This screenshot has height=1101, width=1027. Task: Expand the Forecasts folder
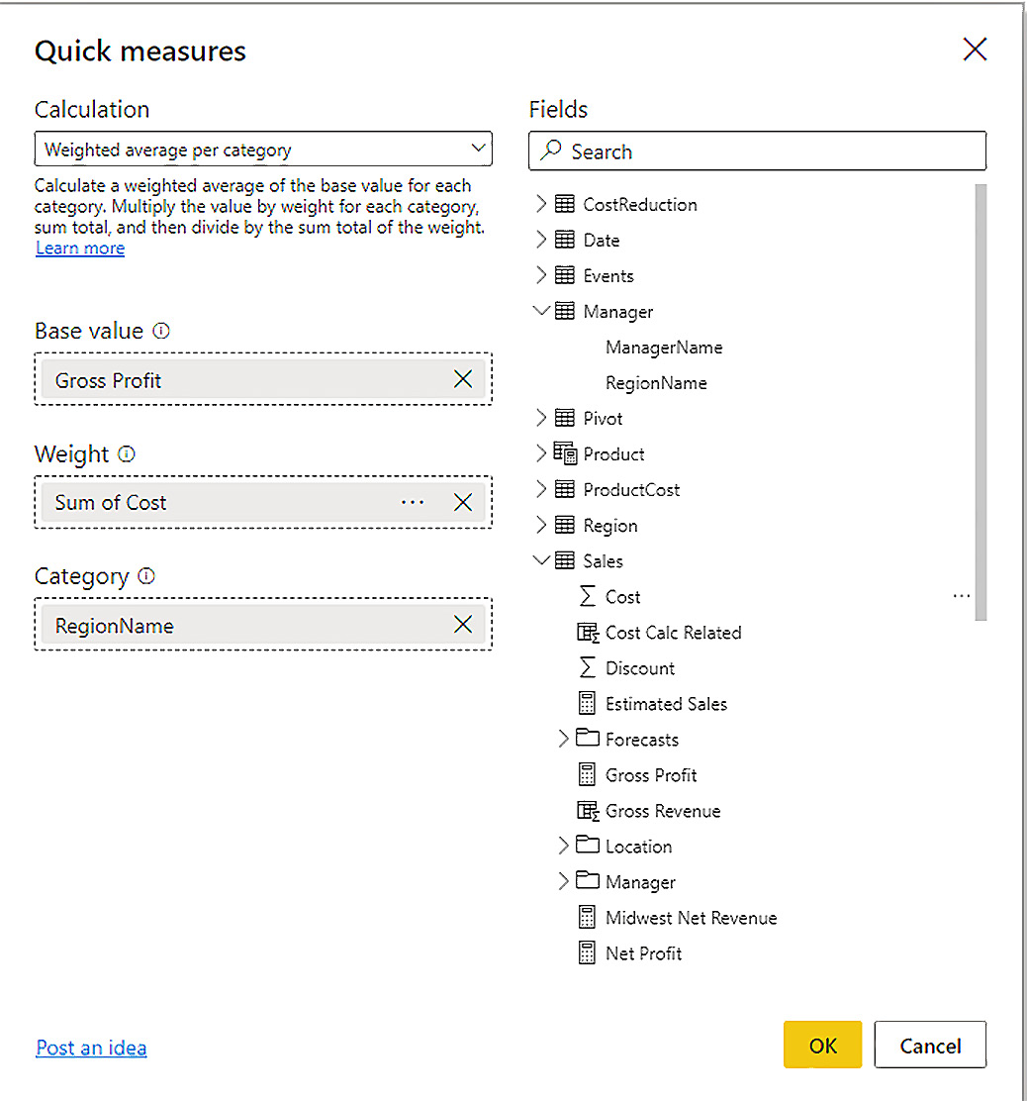[564, 740]
